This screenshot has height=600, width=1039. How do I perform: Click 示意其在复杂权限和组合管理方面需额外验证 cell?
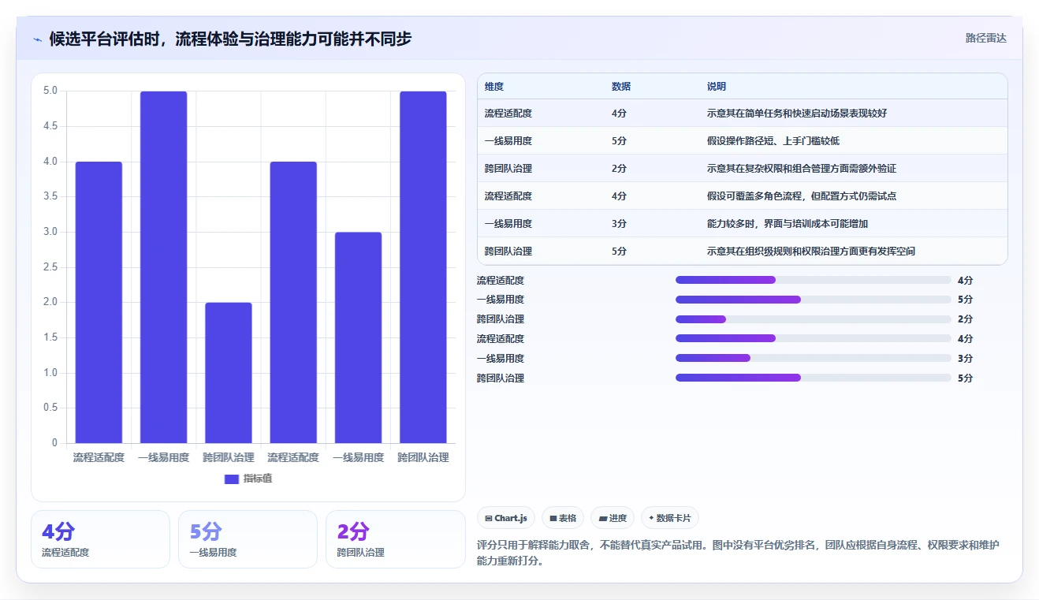pos(802,169)
